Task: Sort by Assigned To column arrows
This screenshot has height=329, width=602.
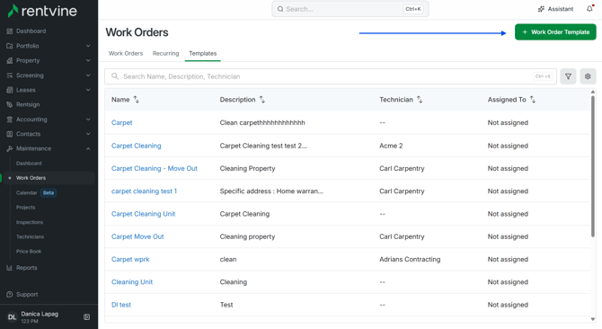Action: [x=533, y=100]
